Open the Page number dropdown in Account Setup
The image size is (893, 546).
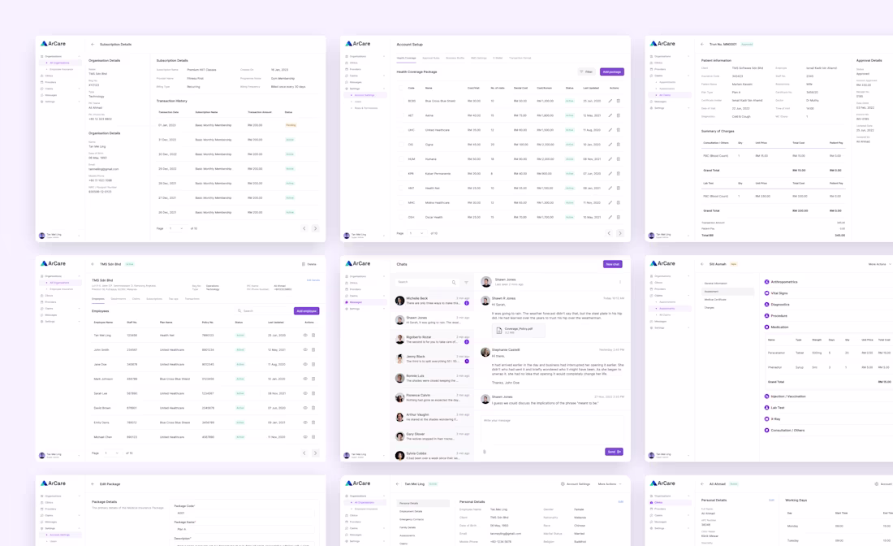click(416, 233)
